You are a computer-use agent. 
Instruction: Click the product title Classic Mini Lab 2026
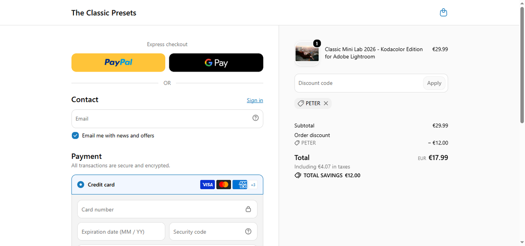(x=374, y=53)
